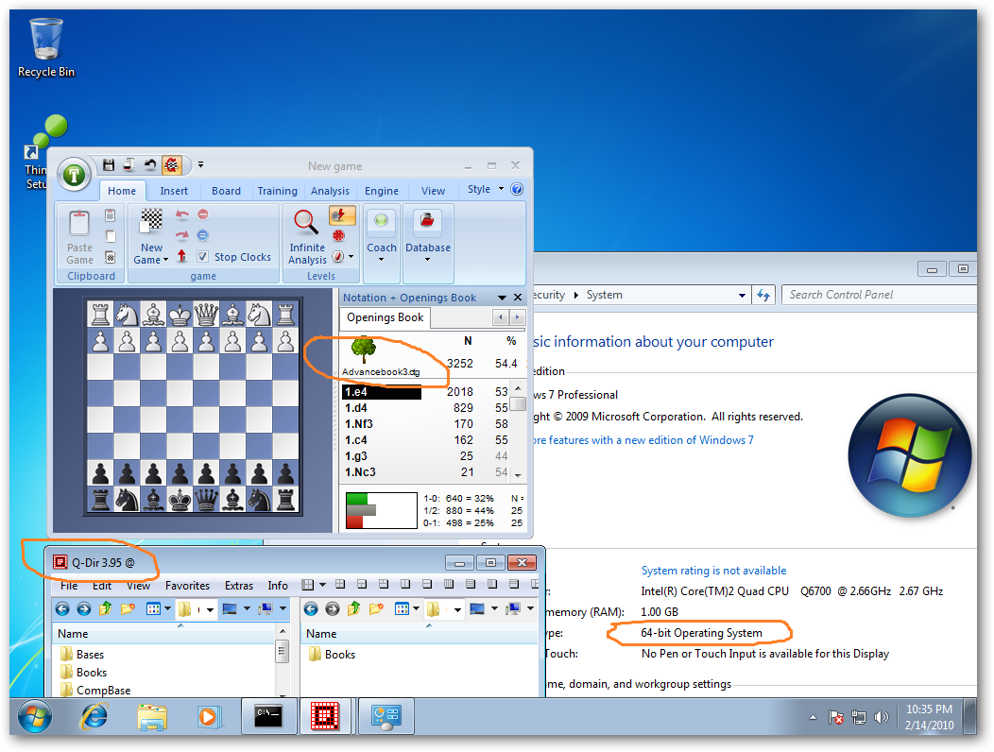994x752 pixels.
Task: Close the Notation + Openings Book pane
Action: [x=517, y=298]
